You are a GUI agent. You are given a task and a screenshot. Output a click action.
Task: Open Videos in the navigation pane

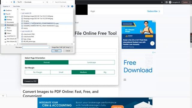point(8,33)
